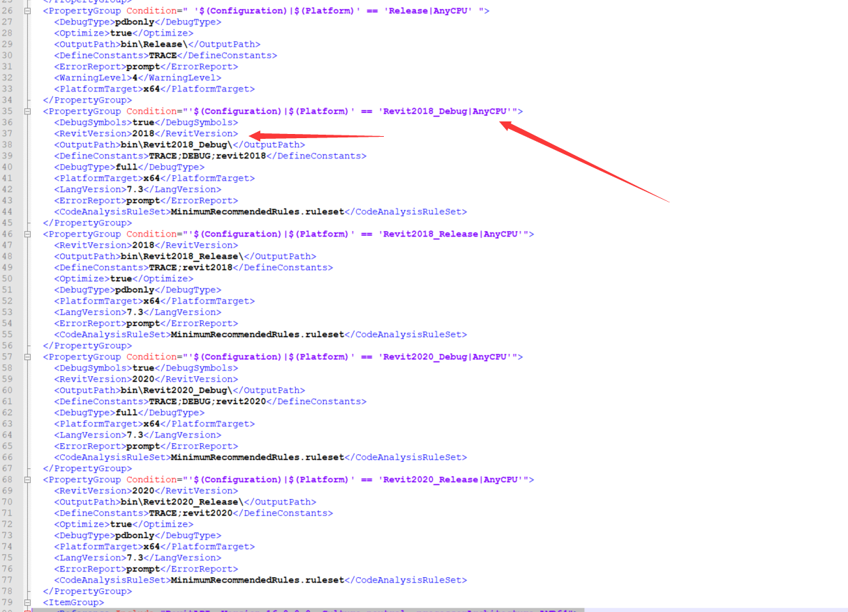
Task: Click 'TRACE;revit2018' constants on line 49
Action: (191, 268)
